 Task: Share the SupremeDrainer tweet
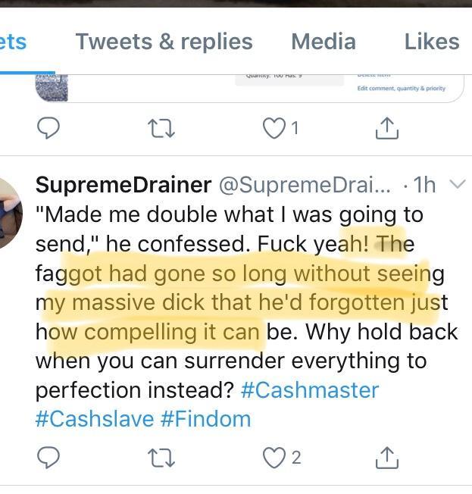pyautogui.click(x=387, y=456)
